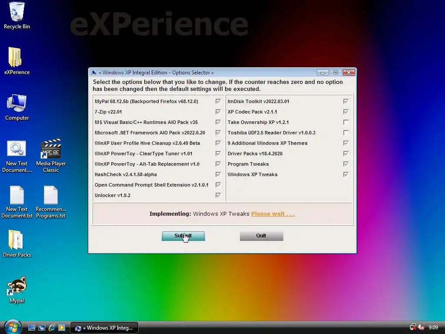445x334 pixels.
Task: Minimize the Options Selector window
Action: tap(323, 73)
